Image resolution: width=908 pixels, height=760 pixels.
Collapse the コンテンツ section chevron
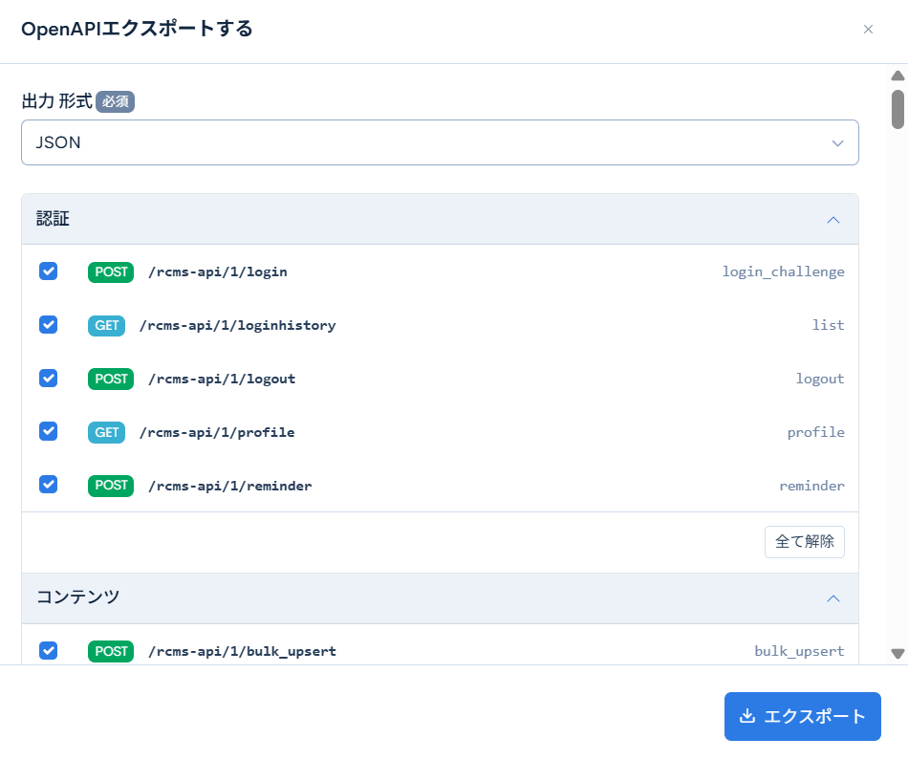point(832,597)
